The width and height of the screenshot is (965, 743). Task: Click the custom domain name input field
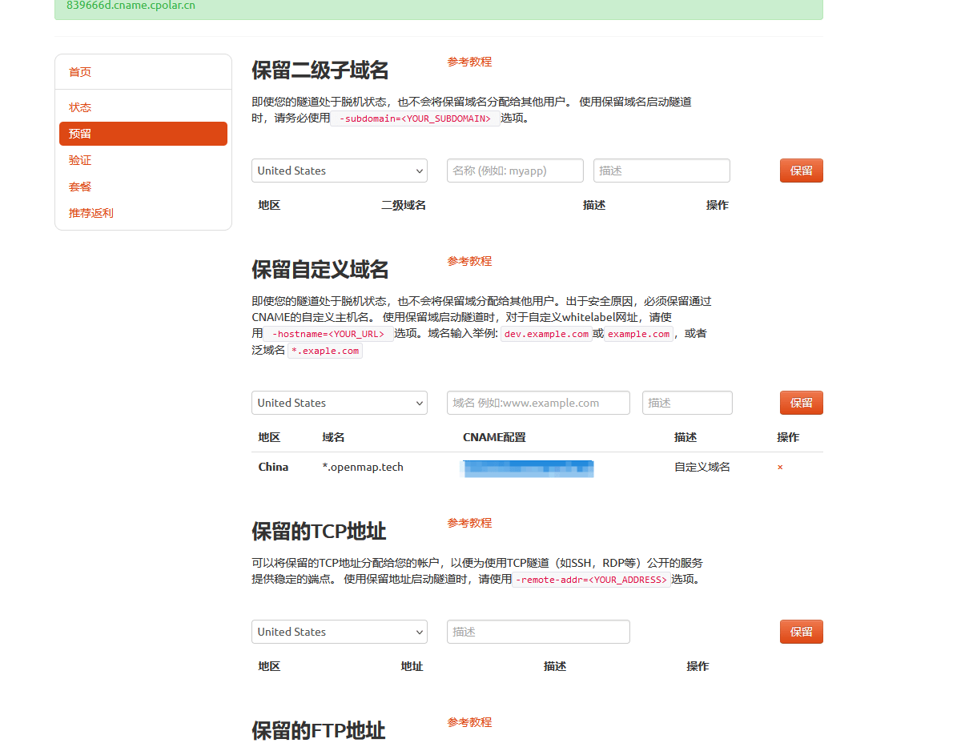pyautogui.click(x=538, y=403)
